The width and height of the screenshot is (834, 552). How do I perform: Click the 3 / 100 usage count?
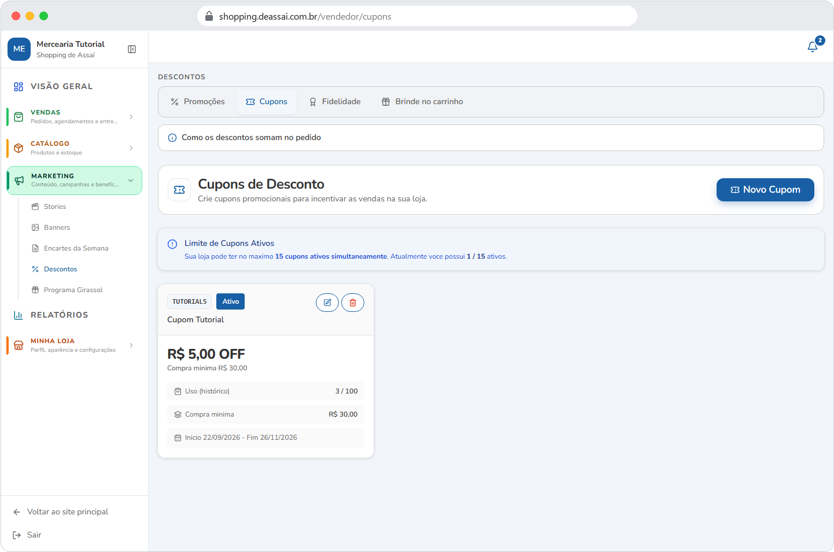click(346, 391)
